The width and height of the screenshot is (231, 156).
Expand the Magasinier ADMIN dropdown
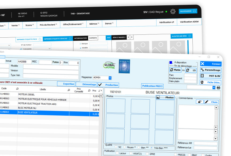[110, 78]
